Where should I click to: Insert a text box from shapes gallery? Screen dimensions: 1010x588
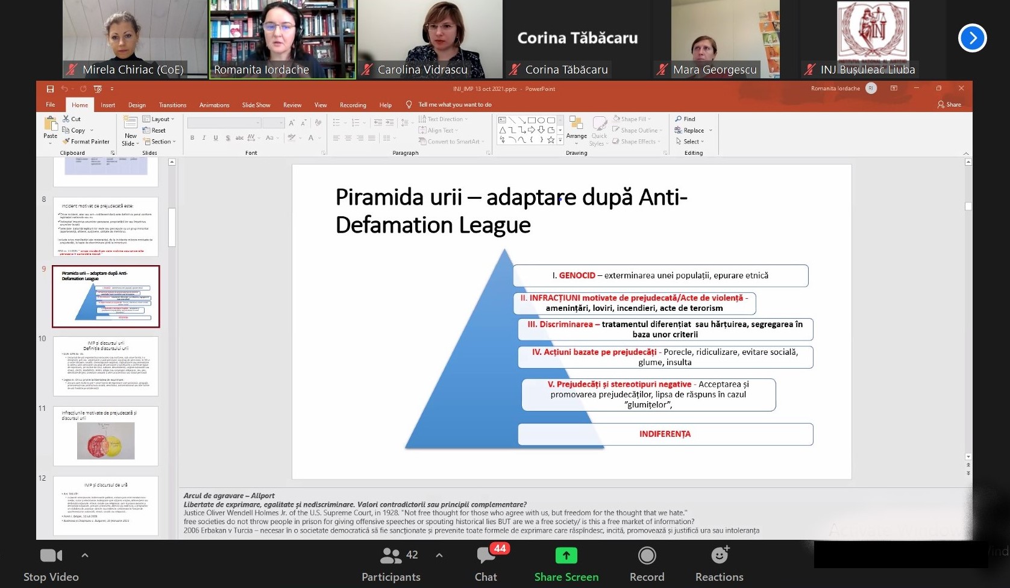pos(503,120)
